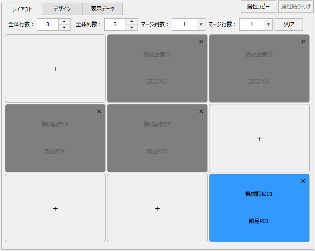The width and height of the screenshot is (315, 251).
Task: Remove the 機械設備05 cell with X
Action: tap(201, 112)
